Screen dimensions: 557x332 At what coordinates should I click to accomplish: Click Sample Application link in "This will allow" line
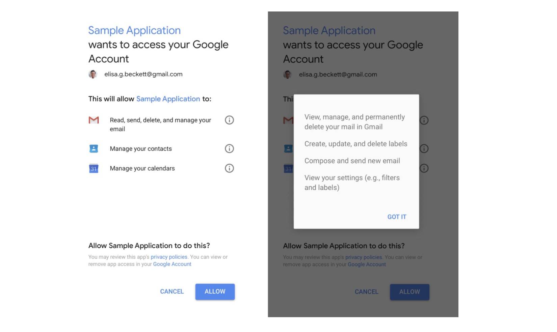click(x=168, y=99)
